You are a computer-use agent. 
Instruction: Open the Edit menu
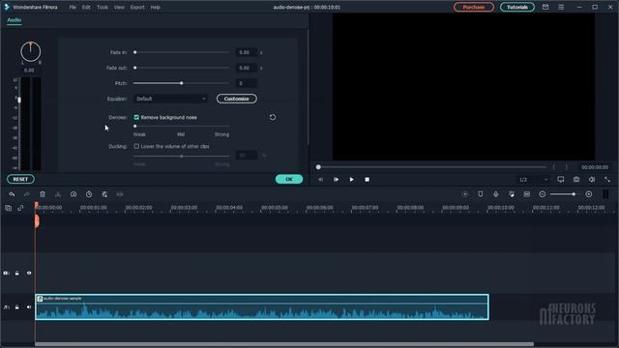86,7
